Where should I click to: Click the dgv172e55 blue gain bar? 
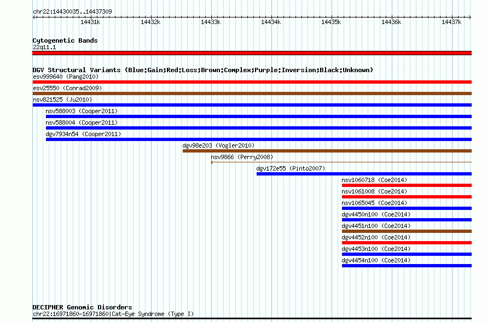(364, 174)
